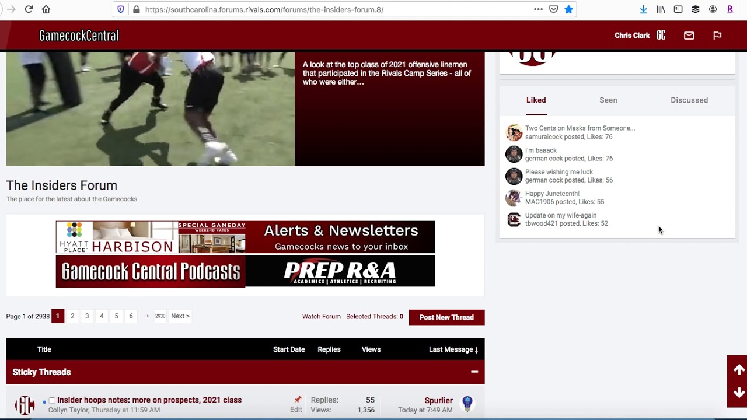Viewport: 747px width, 420px height.
Task: Check the Insider hoops notes thread checkbox
Action: tap(52, 400)
